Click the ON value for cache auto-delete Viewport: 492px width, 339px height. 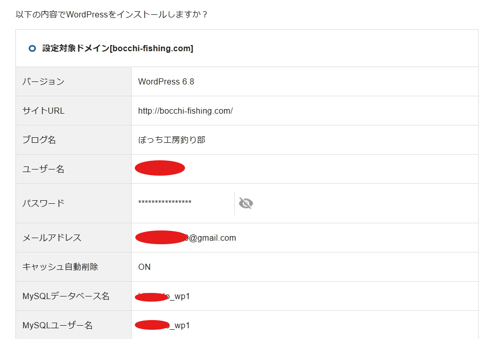click(x=145, y=267)
